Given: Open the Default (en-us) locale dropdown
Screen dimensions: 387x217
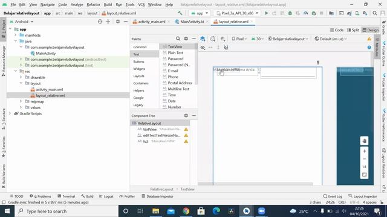Looking at the screenshot, I should (x=331, y=39).
